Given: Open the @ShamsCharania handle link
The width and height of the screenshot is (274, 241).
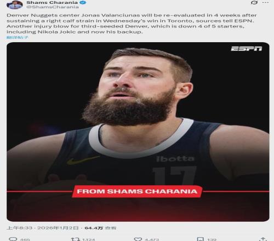Looking at the screenshot, I should click(53, 7).
